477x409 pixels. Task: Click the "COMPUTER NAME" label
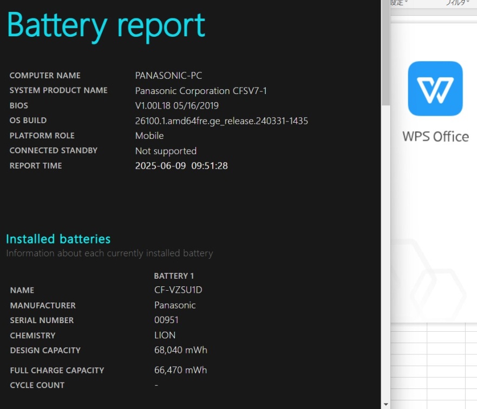[45, 76]
